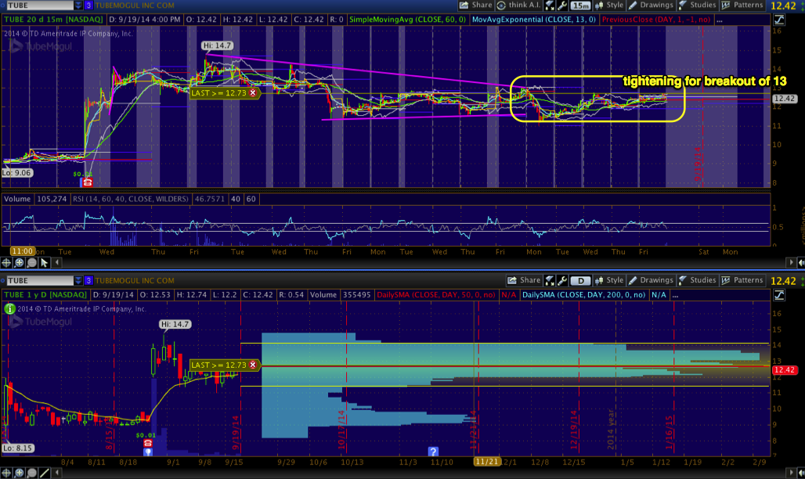805x479 pixels.
Task: Change the 15m timeframe in top chart
Action: 580,5
